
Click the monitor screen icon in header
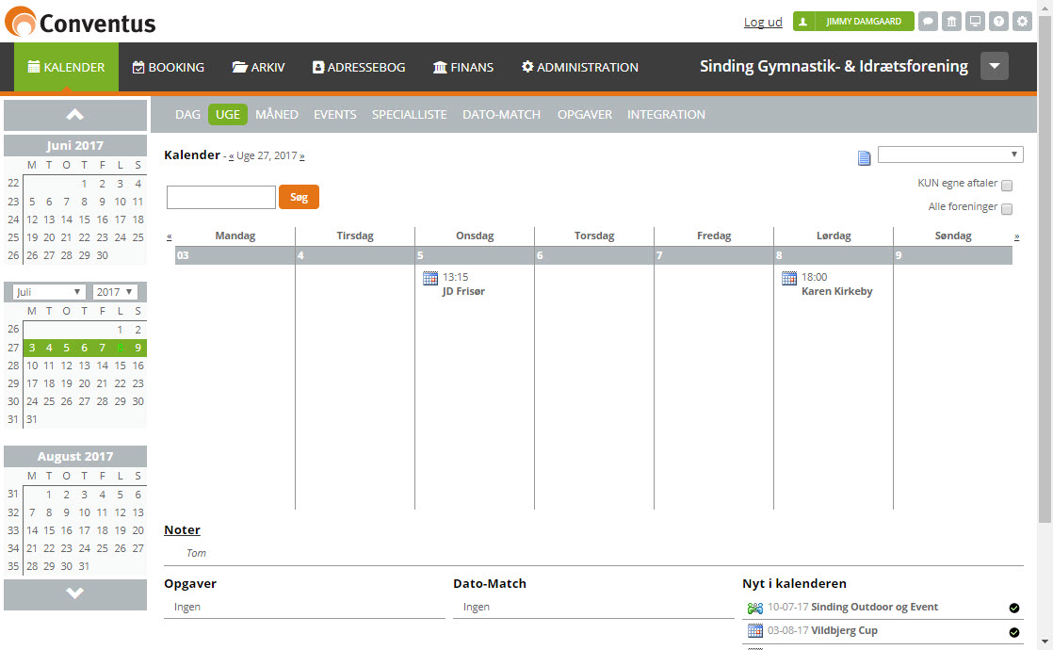[x=975, y=22]
